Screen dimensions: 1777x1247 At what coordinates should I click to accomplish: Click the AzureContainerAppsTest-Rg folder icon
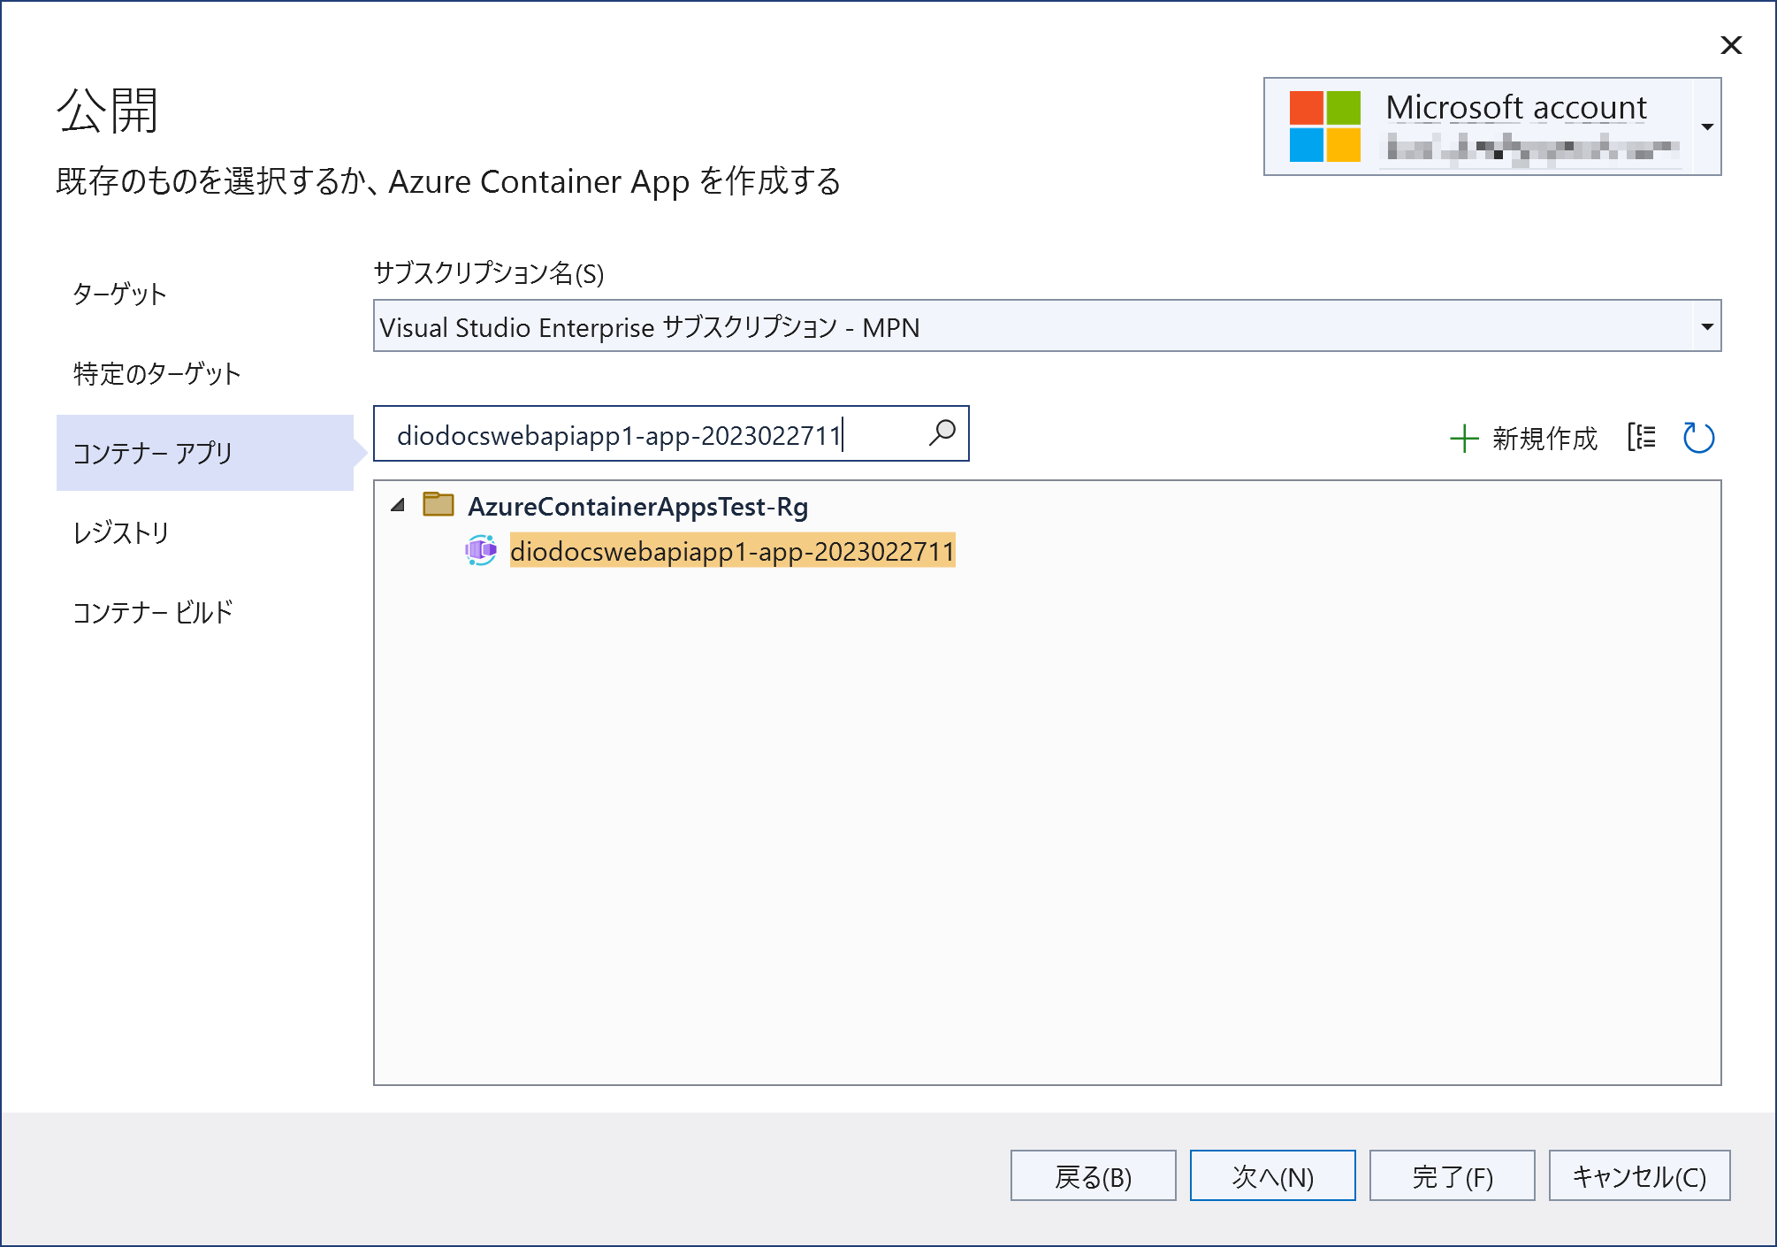(x=439, y=504)
